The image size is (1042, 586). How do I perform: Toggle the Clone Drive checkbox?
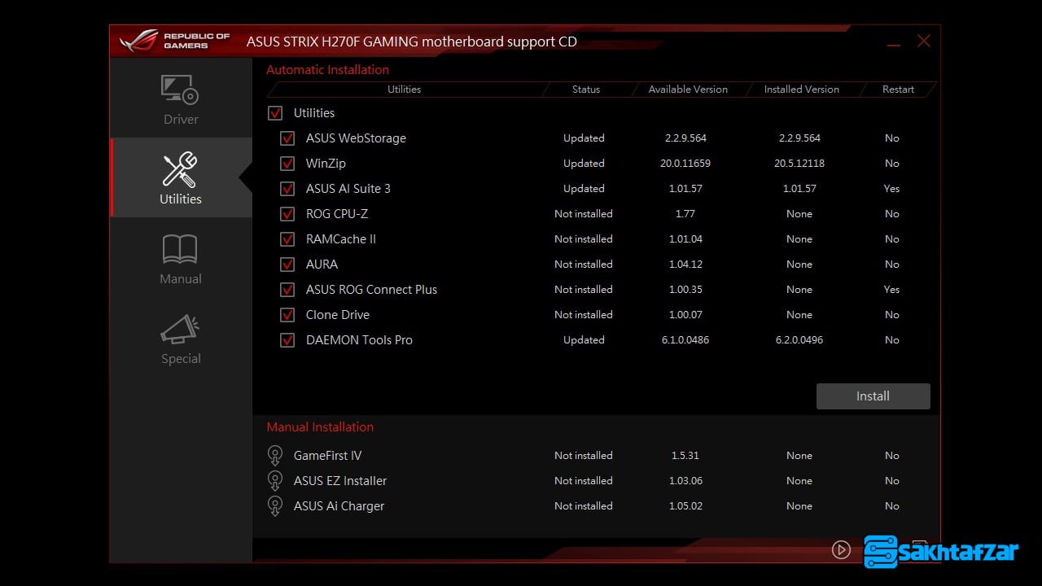click(287, 315)
